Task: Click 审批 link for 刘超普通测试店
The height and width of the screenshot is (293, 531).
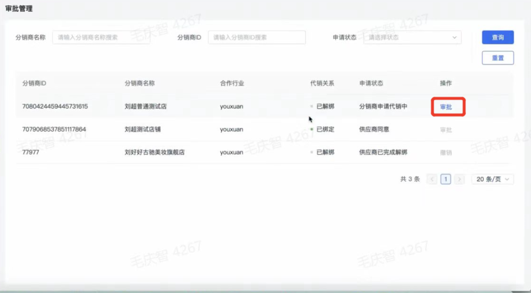Action: tap(446, 107)
